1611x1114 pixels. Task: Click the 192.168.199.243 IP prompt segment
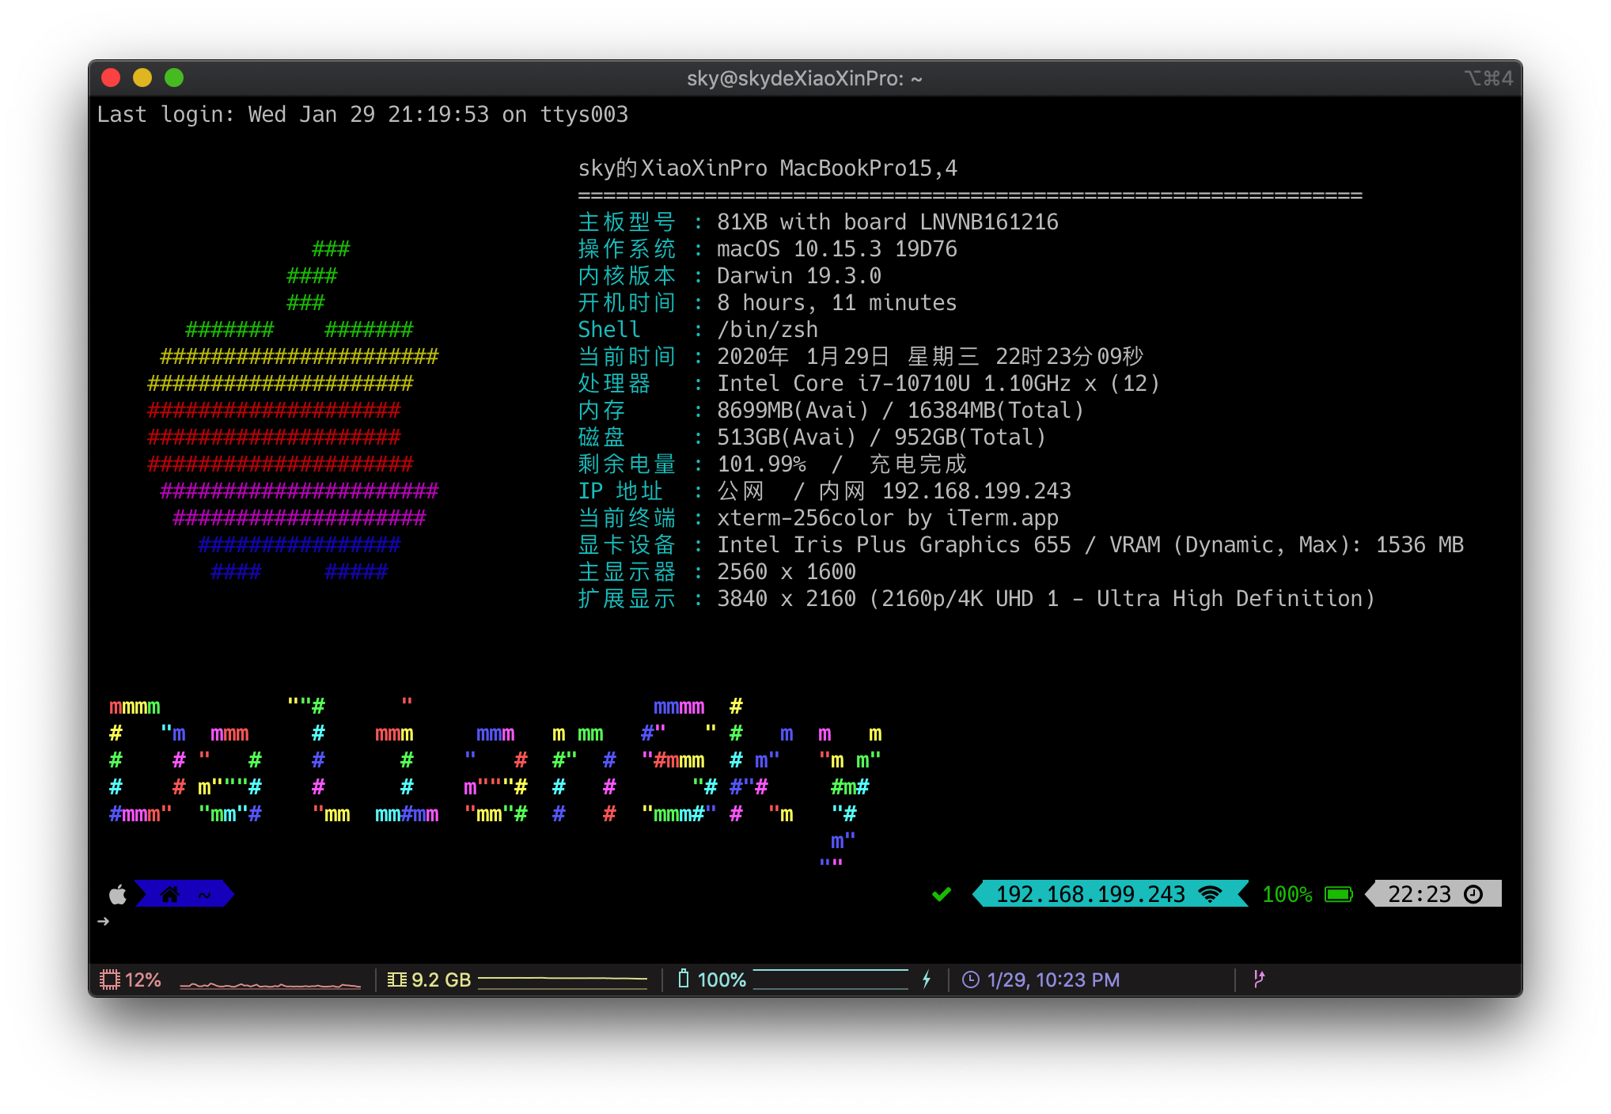click(x=1110, y=894)
